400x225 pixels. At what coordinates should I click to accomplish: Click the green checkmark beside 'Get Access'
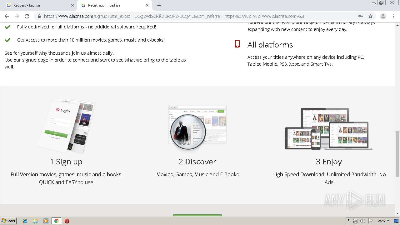pyautogui.click(x=7, y=40)
